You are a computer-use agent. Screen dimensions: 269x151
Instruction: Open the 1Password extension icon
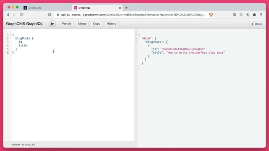(x=234, y=15)
